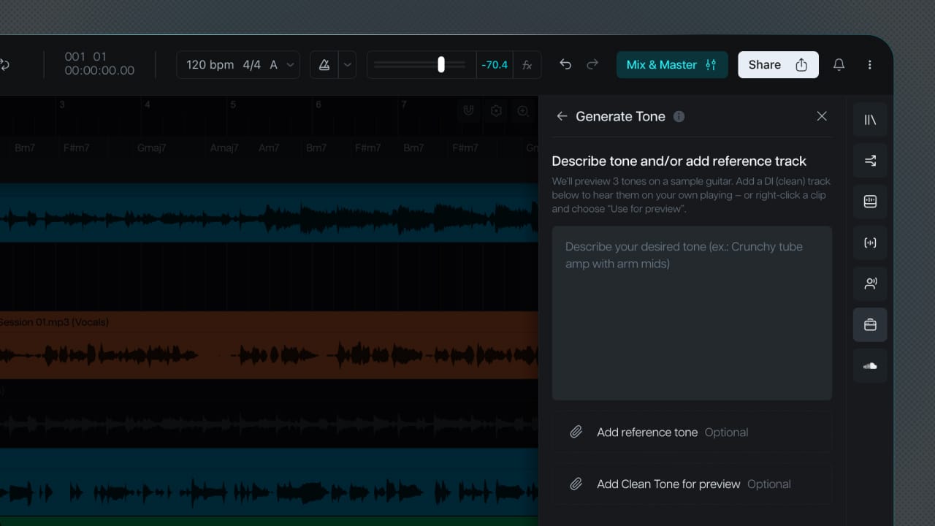935x526 pixels.
Task: Select the Session 01.mp3 (Vocals) clip
Action: (269, 345)
